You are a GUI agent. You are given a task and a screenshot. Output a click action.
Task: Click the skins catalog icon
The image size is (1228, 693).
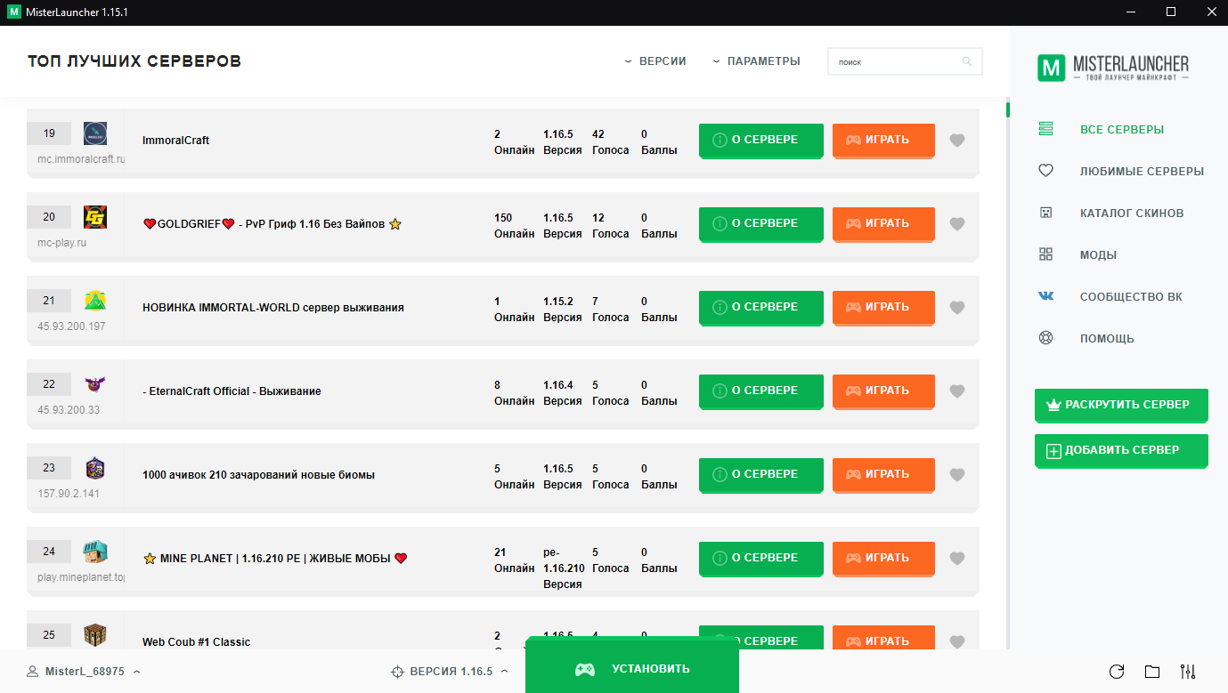click(1046, 213)
